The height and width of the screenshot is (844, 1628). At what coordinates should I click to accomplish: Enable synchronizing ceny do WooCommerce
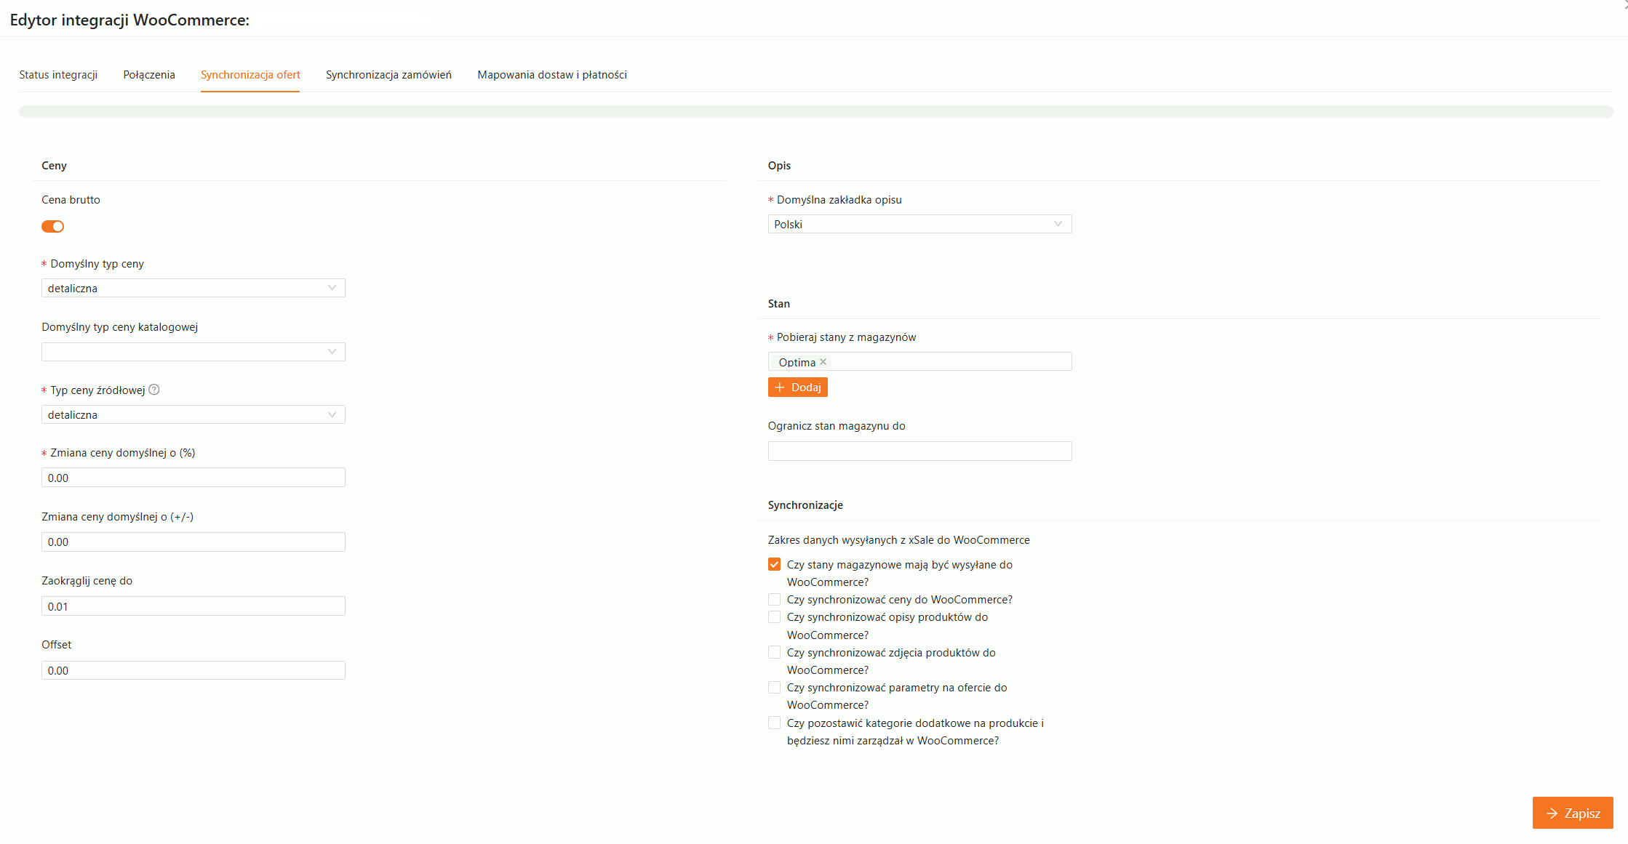[774, 600]
